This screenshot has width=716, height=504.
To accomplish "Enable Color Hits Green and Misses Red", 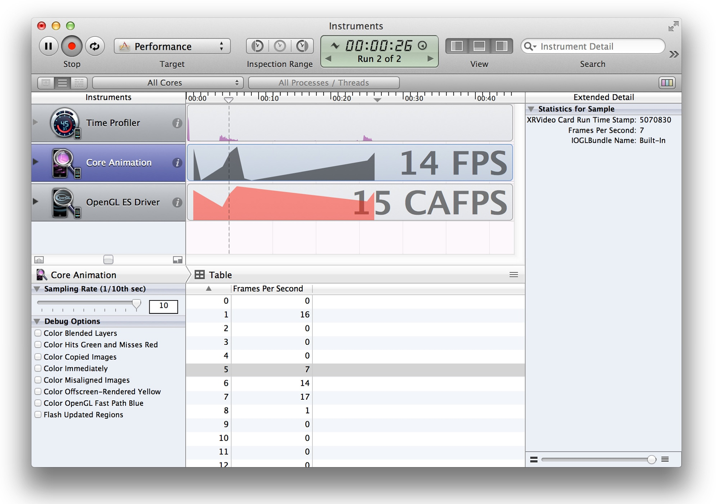I will [38, 344].
